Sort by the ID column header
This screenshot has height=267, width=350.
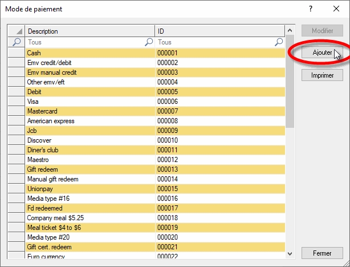(x=219, y=31)
